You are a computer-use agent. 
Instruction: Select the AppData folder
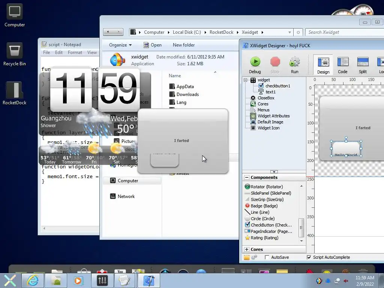click(x=181, y=87)
